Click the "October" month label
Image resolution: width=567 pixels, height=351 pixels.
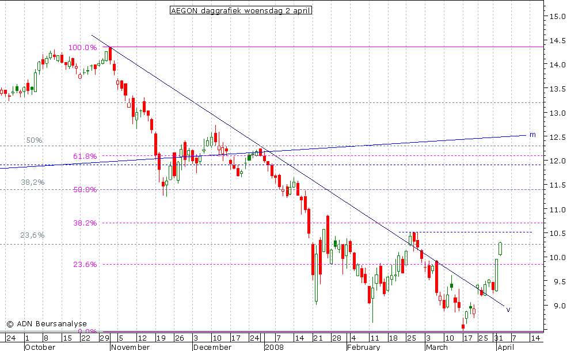coord(40,347)
